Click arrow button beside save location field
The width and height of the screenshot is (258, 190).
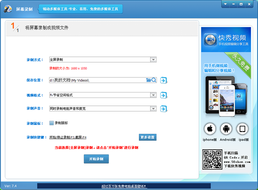point(164,80)
